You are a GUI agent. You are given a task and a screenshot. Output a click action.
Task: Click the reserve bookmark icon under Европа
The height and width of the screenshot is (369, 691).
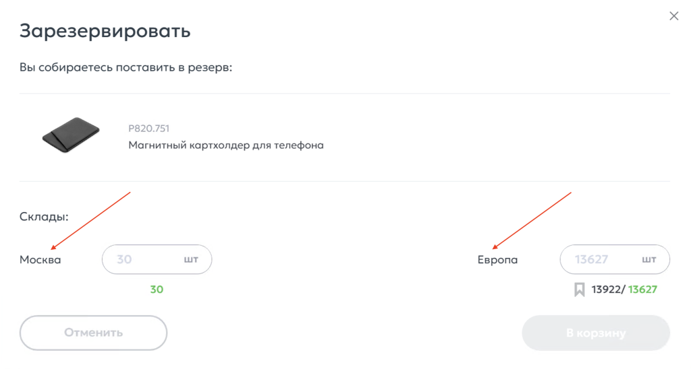click(579, 290)
